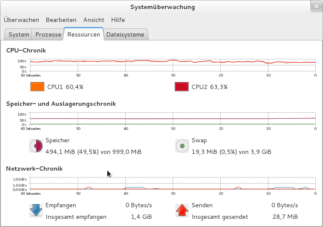Click the Speicher- und Auslagerungschronik graph
323x227 pixels.
(172, 120)
